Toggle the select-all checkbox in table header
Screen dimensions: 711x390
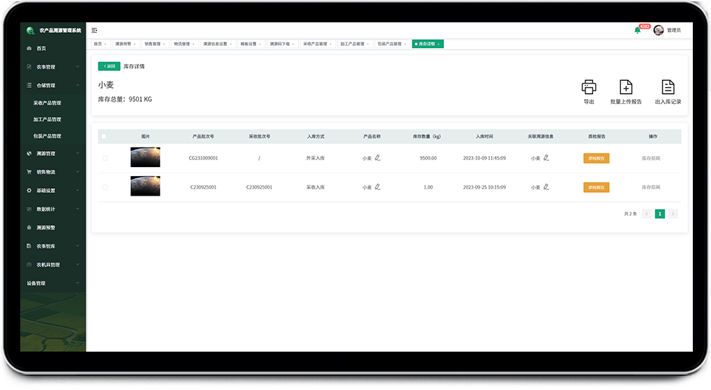(x=104, y=136)
